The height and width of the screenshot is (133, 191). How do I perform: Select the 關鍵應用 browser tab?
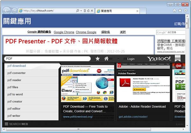point(117,11)
